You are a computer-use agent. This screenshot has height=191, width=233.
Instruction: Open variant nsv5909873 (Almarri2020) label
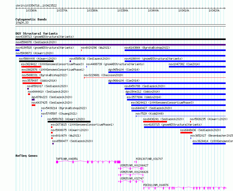point(35,53)
